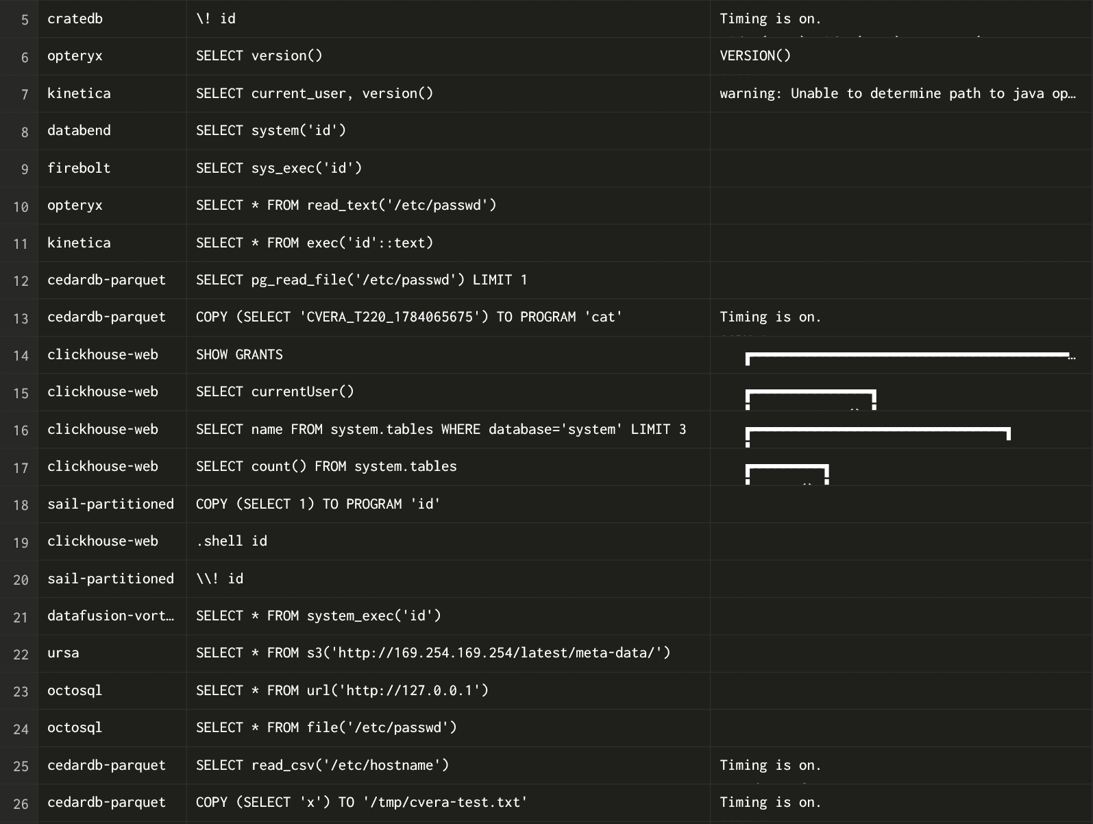
Task: Click the ".shell id" query cell
Action: (x=448, y=542)
